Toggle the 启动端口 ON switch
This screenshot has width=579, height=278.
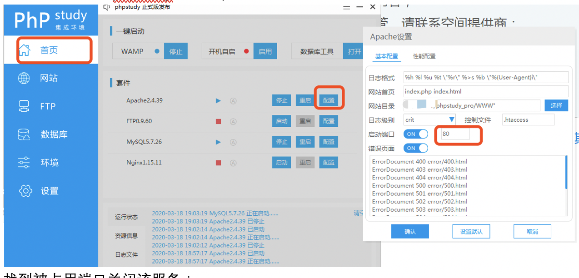[416, 134]
